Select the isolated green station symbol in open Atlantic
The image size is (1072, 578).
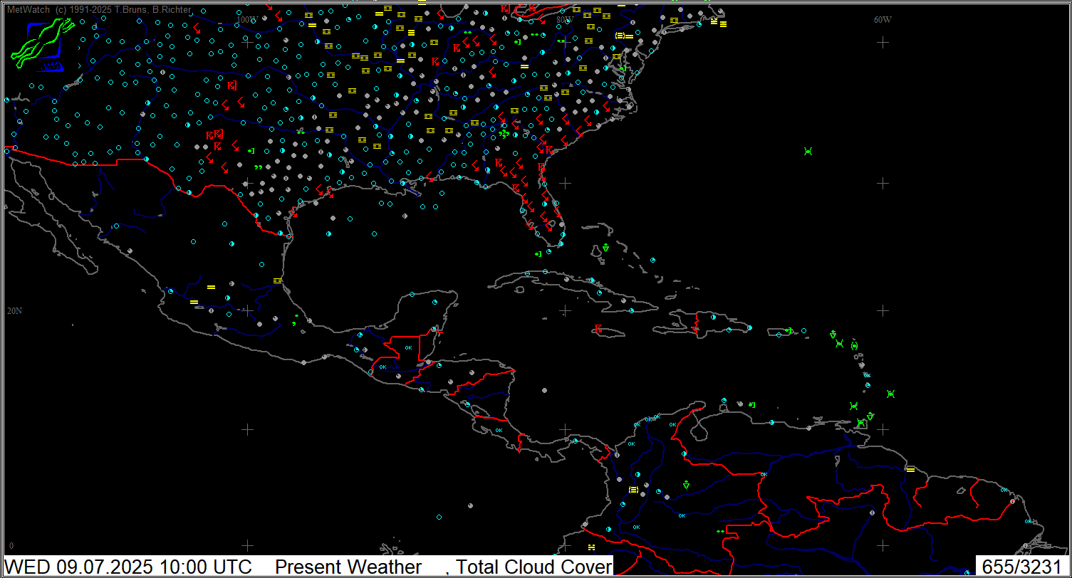808,151
